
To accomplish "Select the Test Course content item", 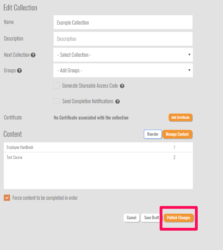I will pyautogui.click(x=15, y=158).
